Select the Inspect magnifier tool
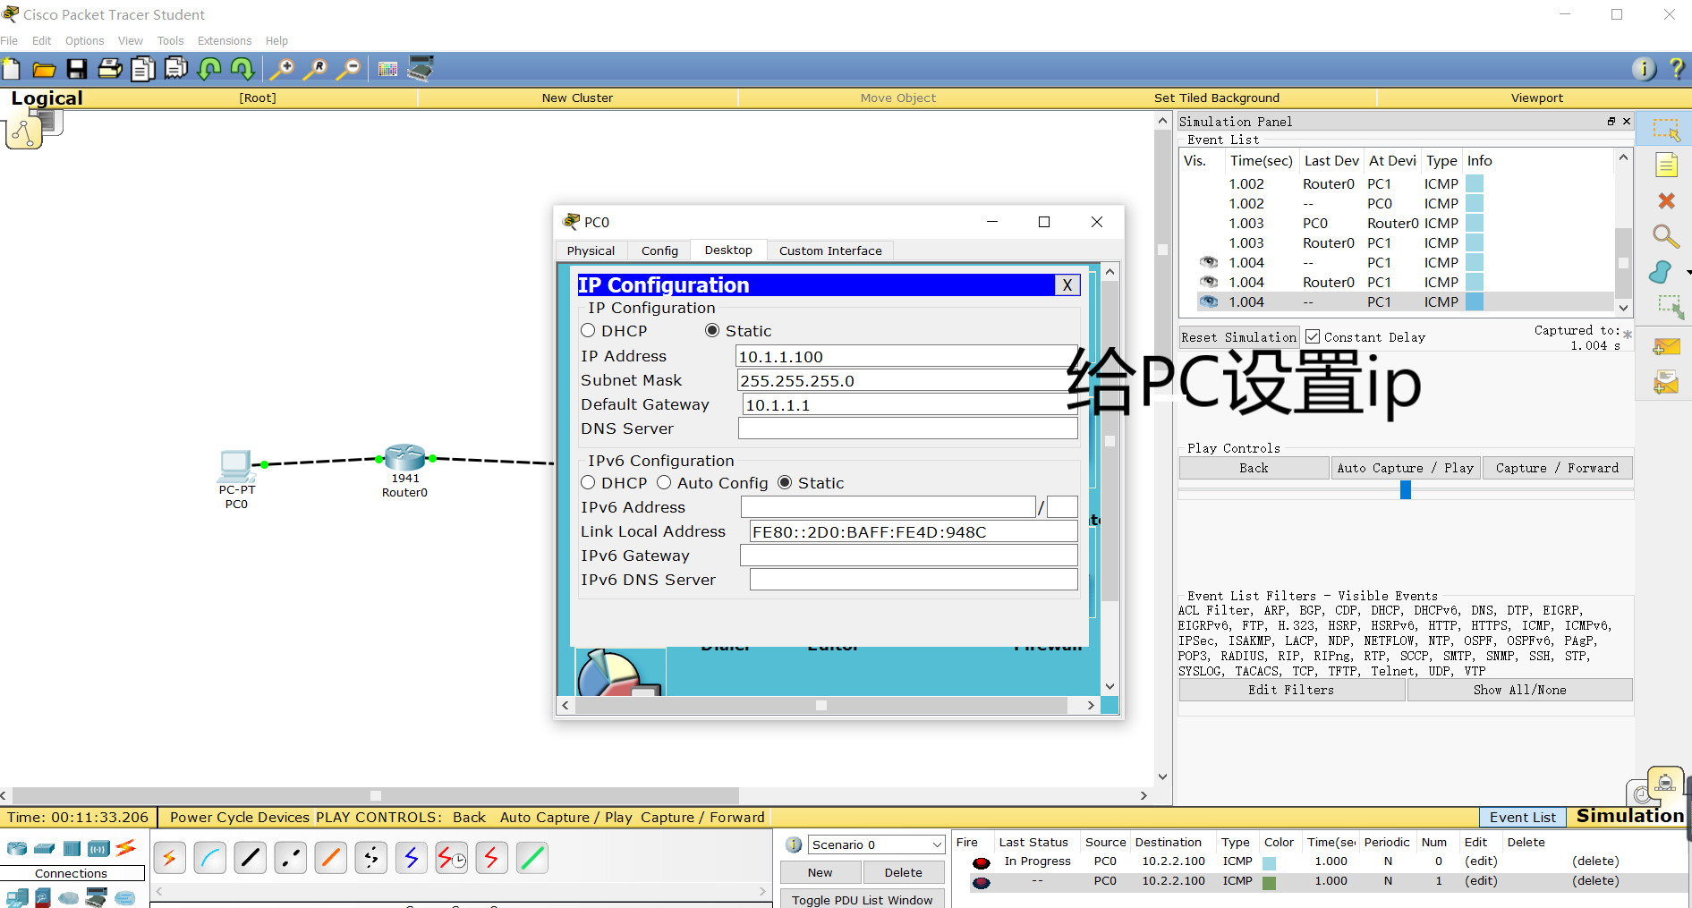 click(x=1665, y=236)
